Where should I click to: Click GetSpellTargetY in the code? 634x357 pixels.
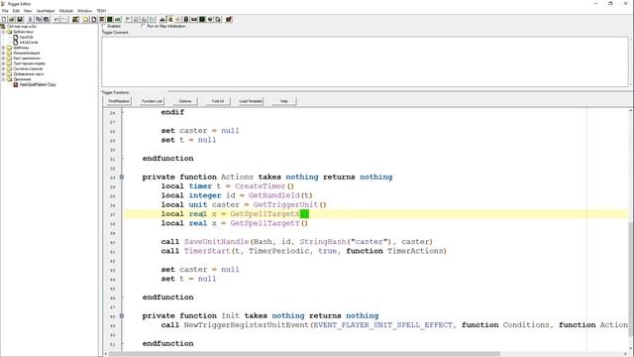tap(264, 223)
